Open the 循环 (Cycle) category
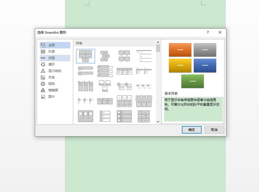The height and width of the screenshot is (192, 259). 52,64
